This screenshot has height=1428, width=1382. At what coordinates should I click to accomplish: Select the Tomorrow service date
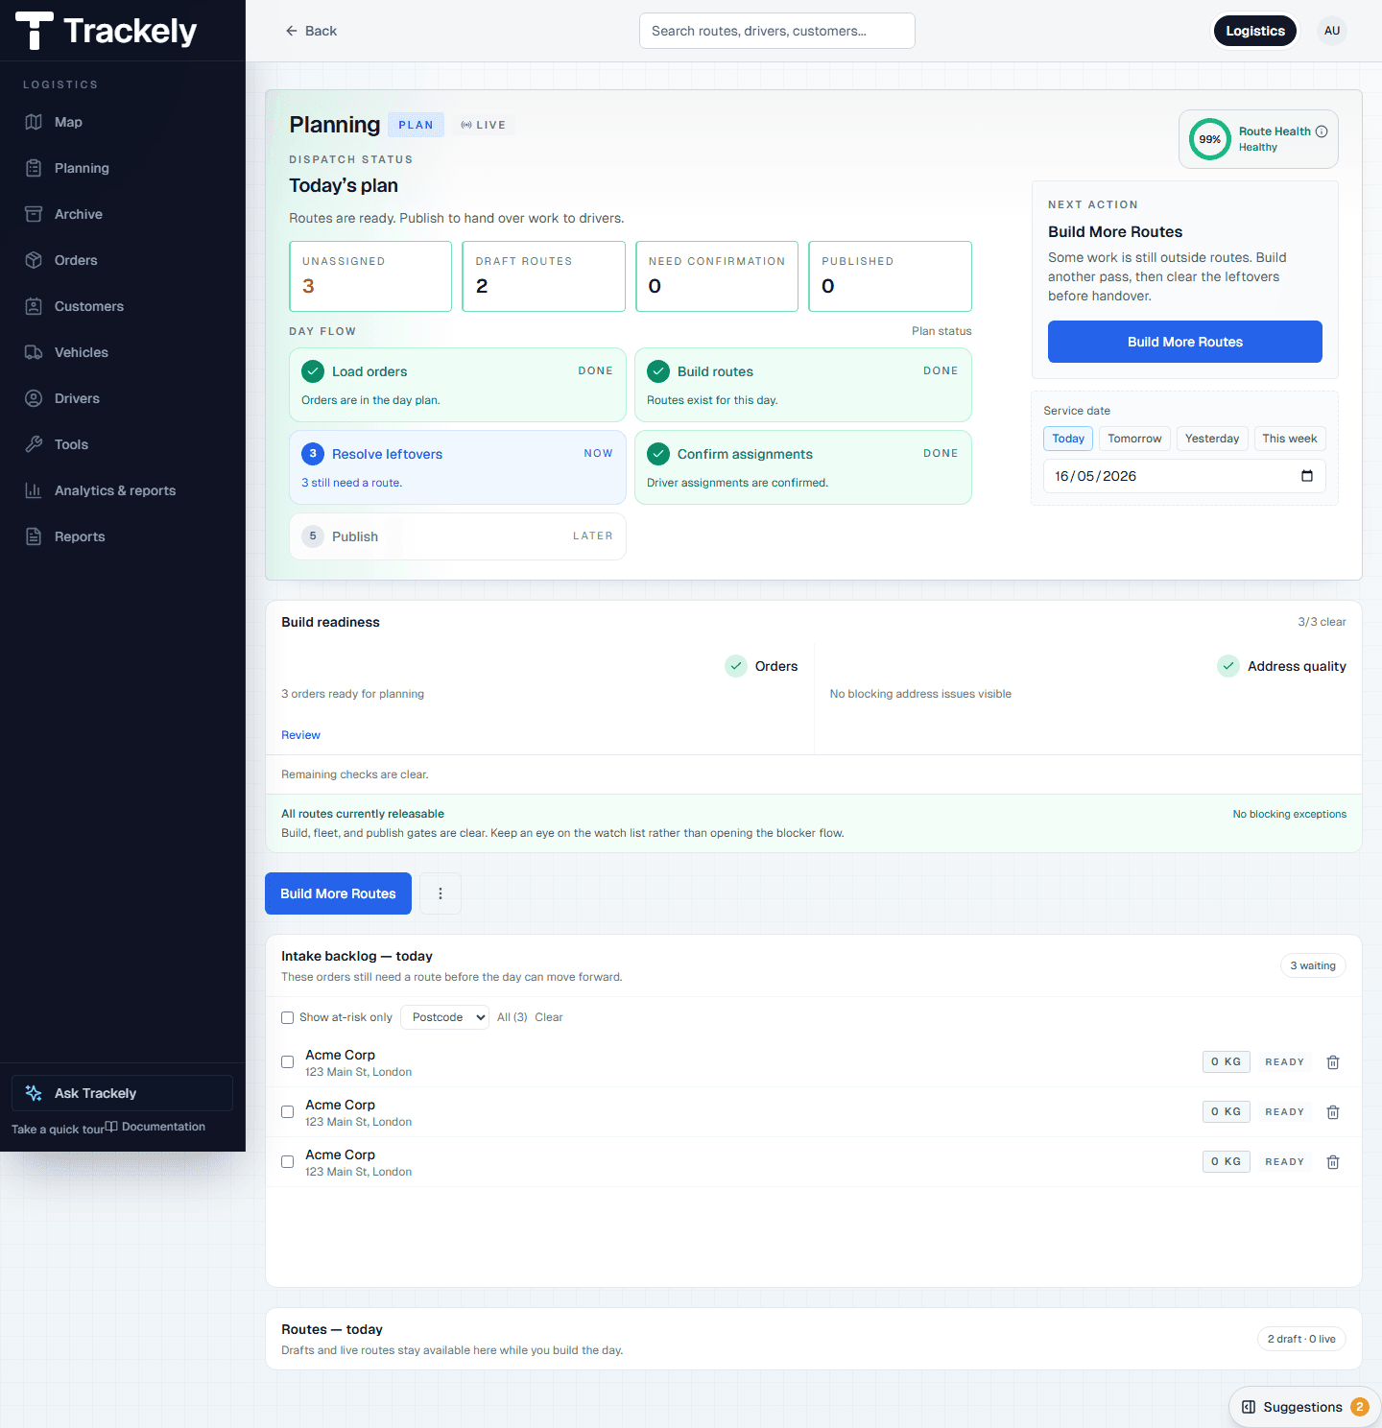tap(1134, 439)
